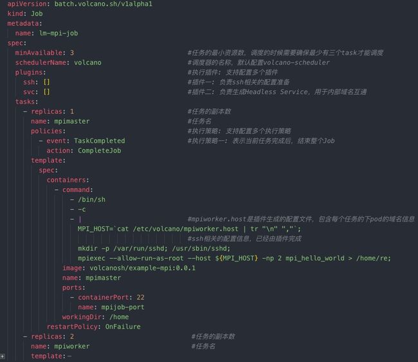Click the first replicas value 1
The height and width of the screenshot is (362, 418).
pyautogui.click(x=72, y=111)
